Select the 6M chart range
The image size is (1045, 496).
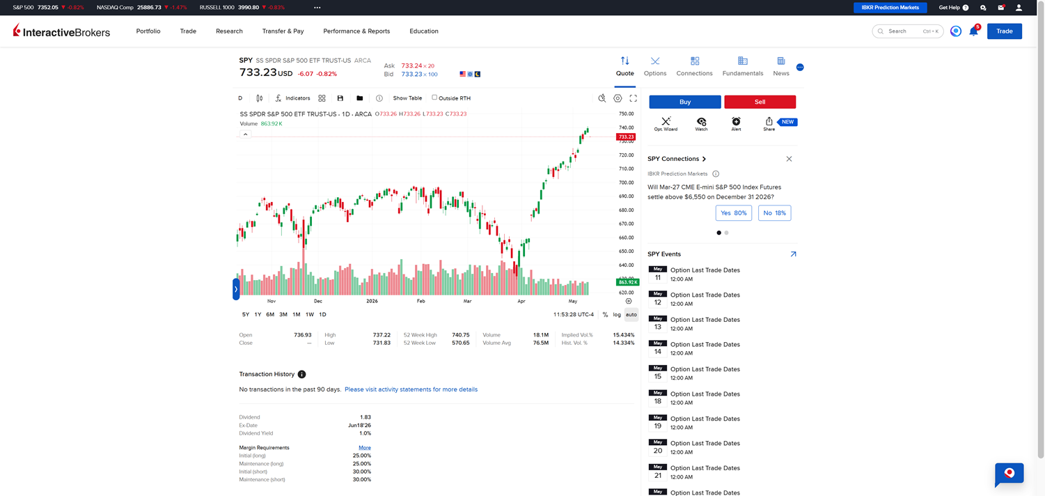coord(270,315)
